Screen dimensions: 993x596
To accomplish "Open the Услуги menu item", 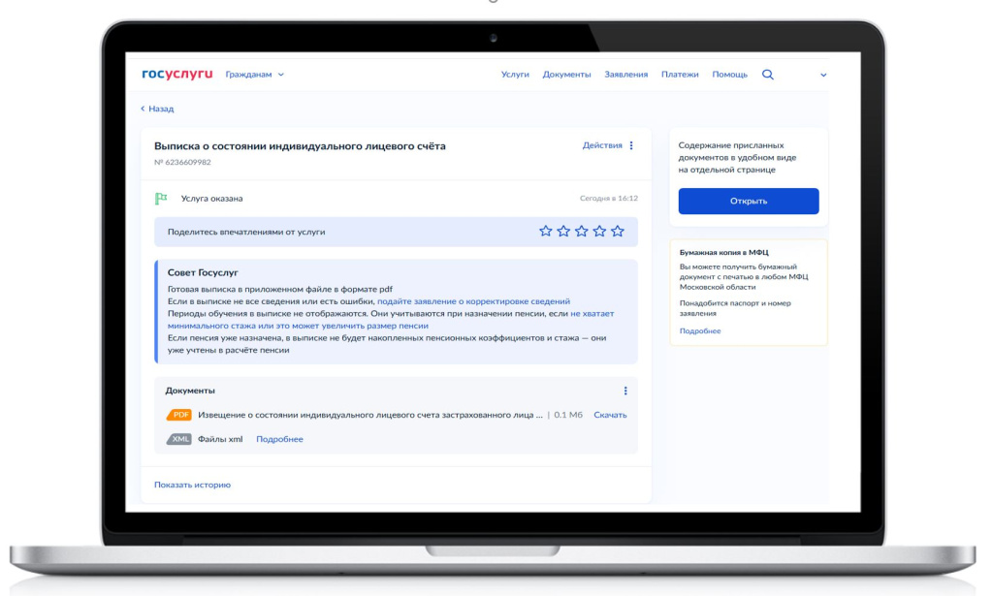I will [515, 75].
